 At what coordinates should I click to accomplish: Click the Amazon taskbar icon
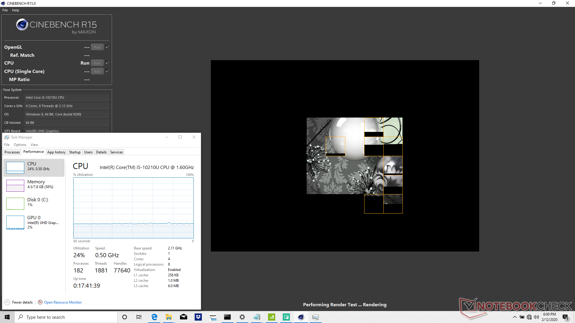point(213,317)
